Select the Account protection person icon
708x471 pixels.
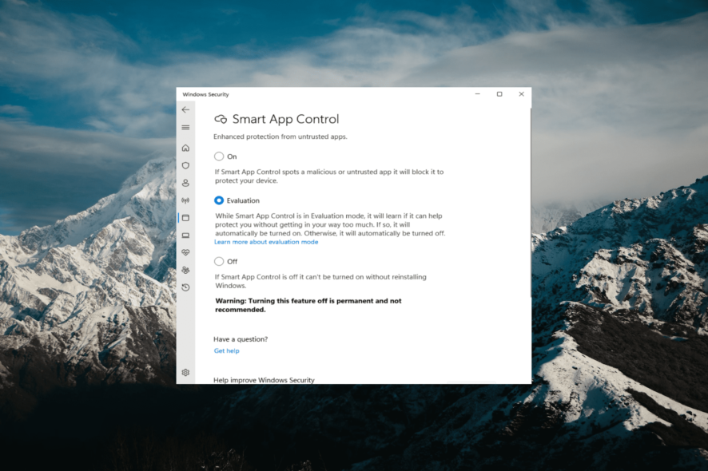185,183
